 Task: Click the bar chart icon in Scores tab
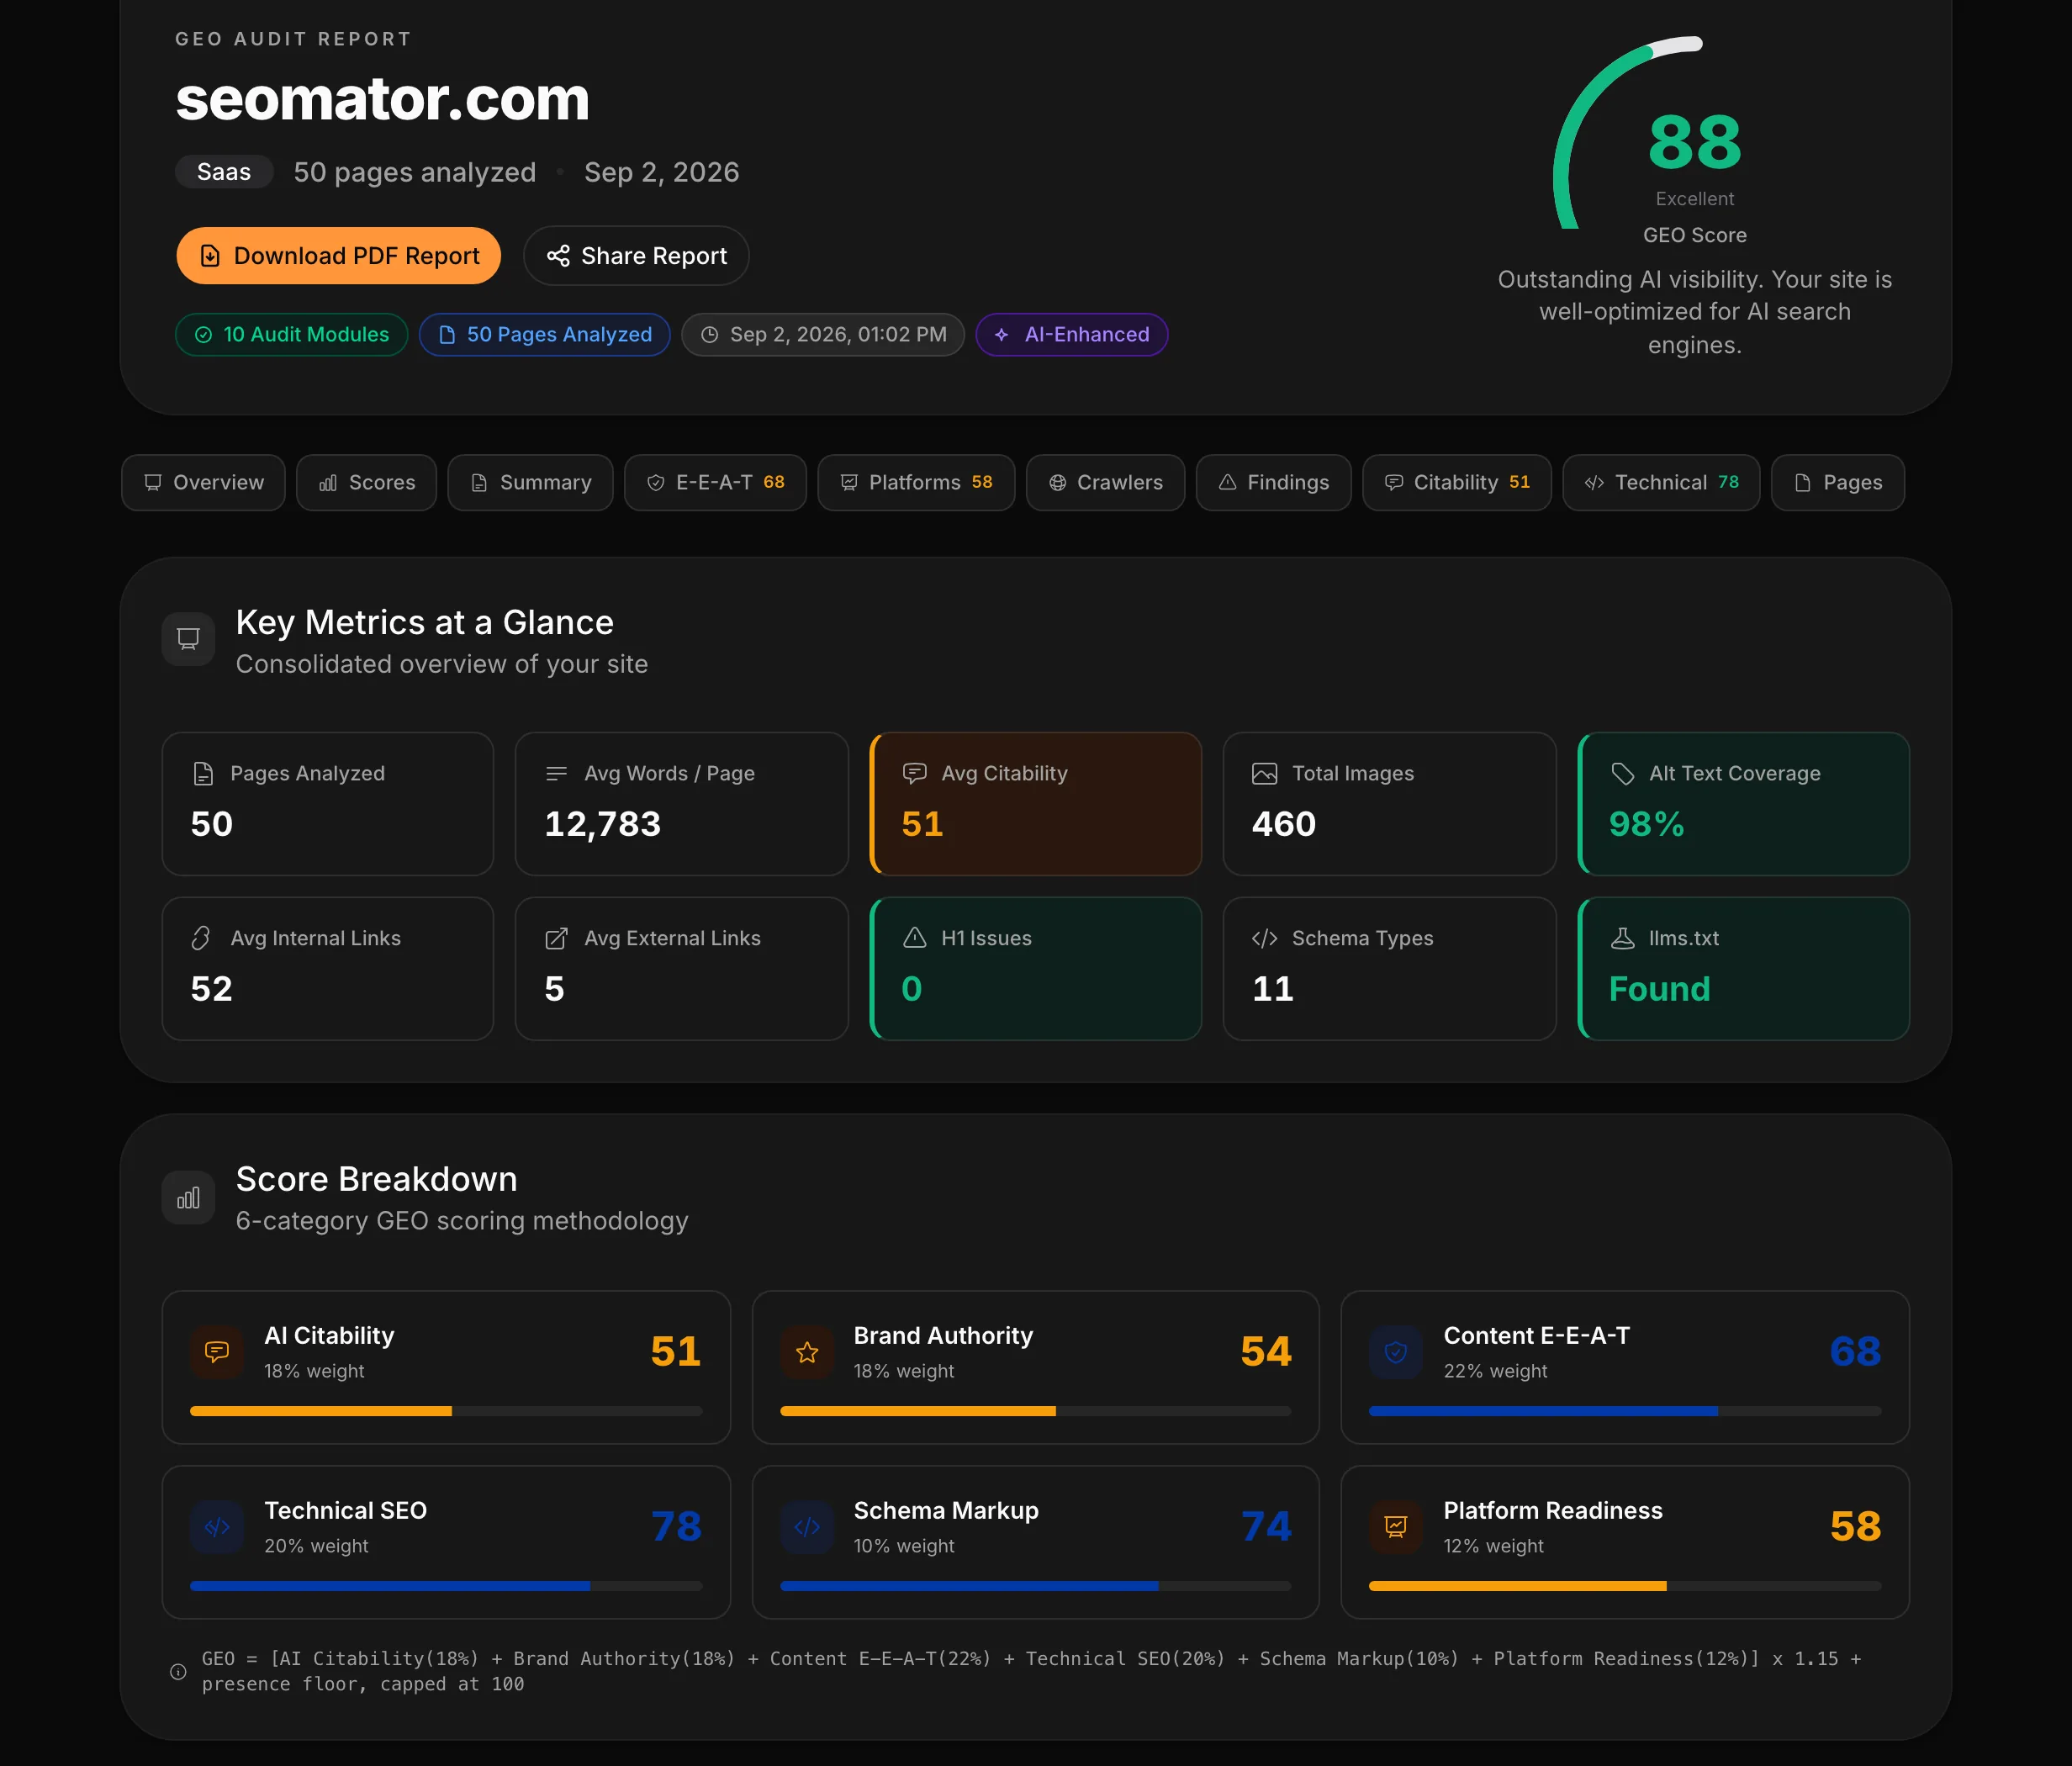328,483
